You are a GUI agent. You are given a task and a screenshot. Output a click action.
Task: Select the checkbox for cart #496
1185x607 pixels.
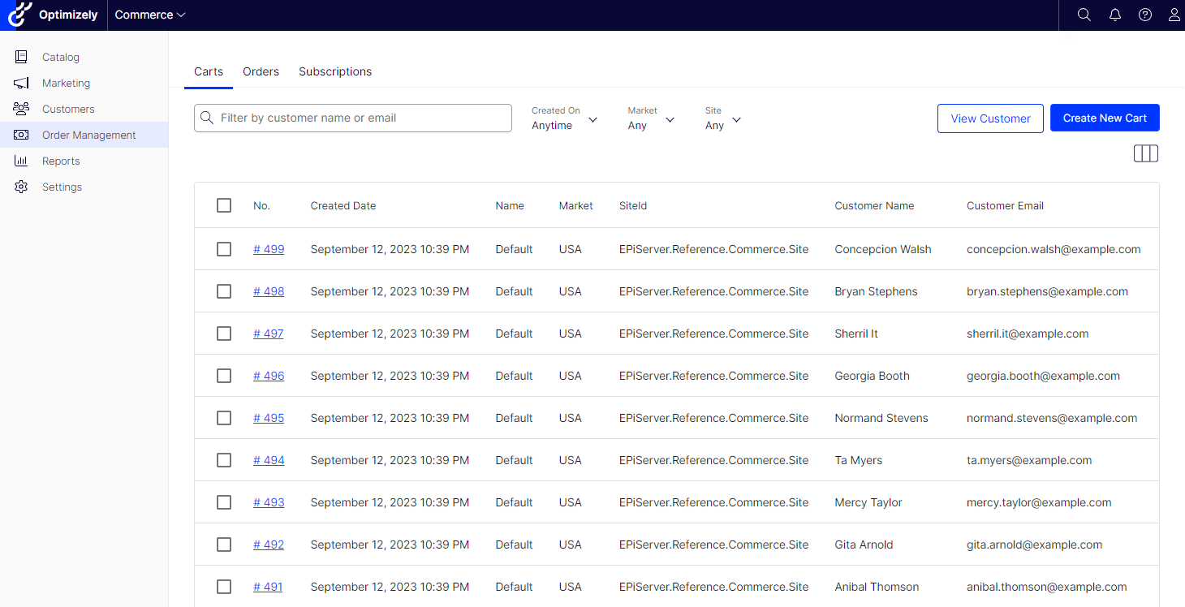224,376
